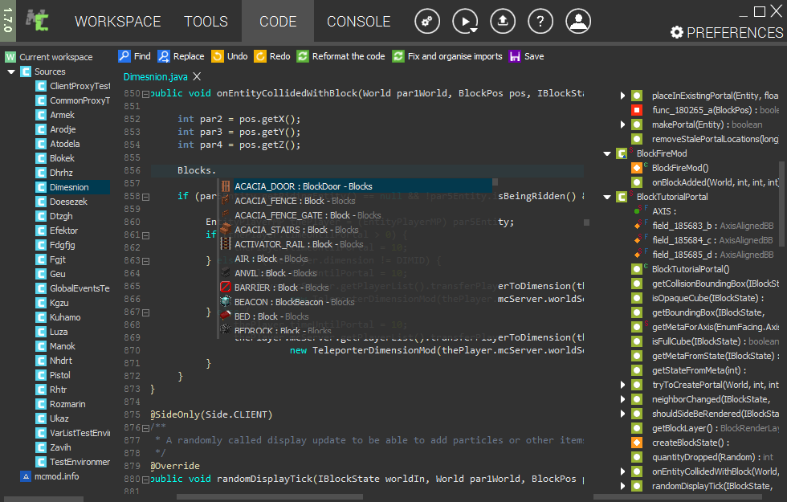Collapse the BlockFireMod class in outline
The image size is (787, 502).
607,153
